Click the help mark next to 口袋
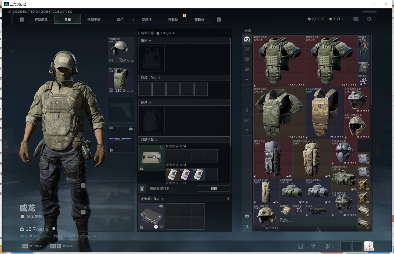 (159, 78)
